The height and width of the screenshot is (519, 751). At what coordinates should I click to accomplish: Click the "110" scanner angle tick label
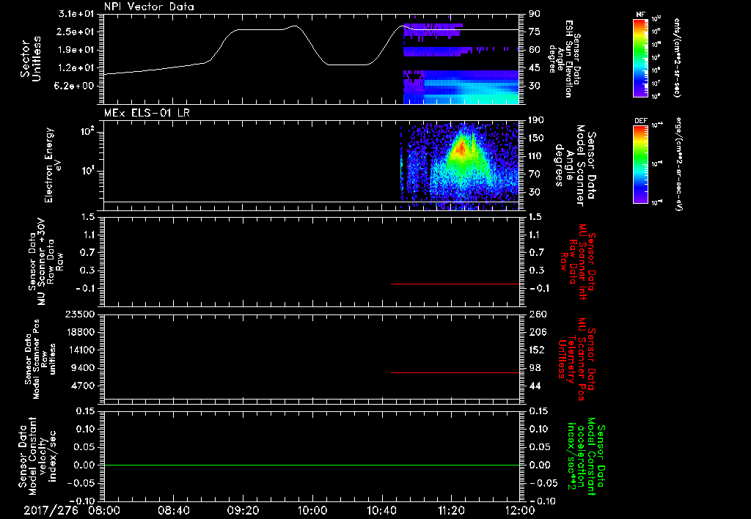pos(537,156)
